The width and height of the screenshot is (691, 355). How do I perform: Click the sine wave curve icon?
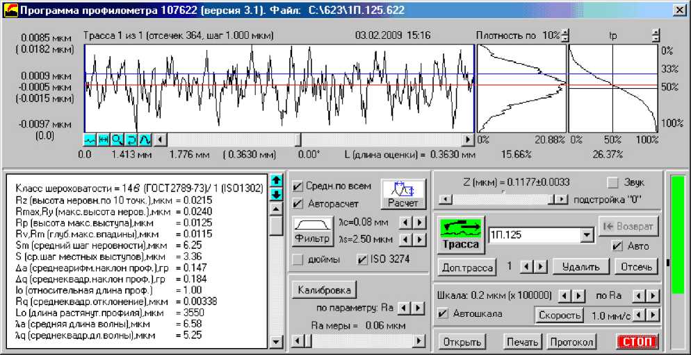click(145, 139)
